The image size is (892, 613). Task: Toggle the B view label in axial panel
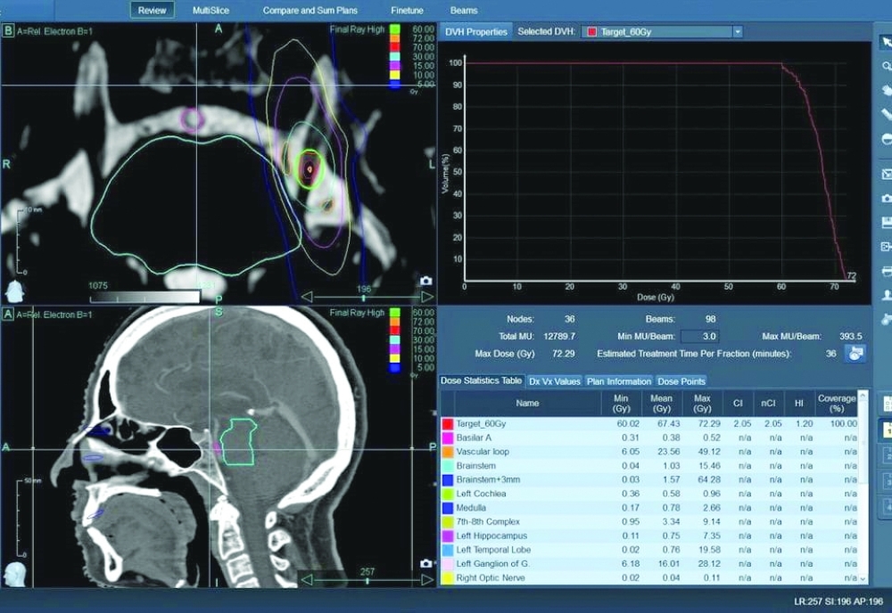(x=8, y=31)
